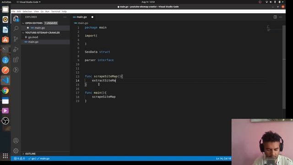Image resolution: width=293 pixels, height=165 pixels.
Task: Open the Accounts icon in activity bar
Action: tap(16, 141)
